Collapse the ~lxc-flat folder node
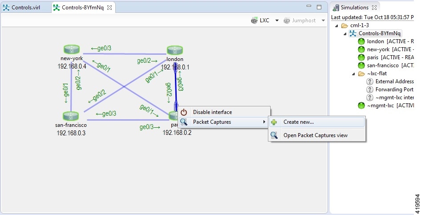 (x=354, y=74)
